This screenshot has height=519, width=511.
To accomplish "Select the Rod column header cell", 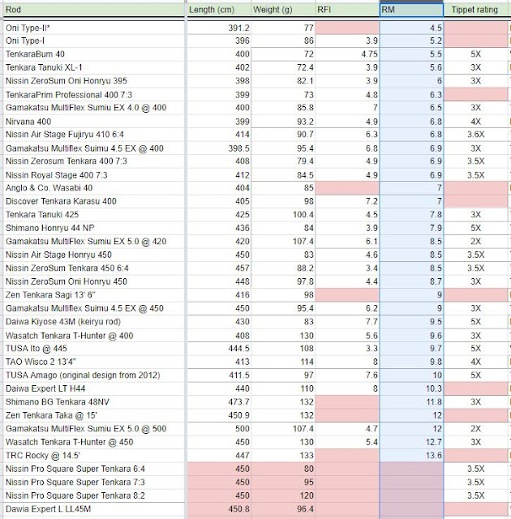I will pos(93,10).
